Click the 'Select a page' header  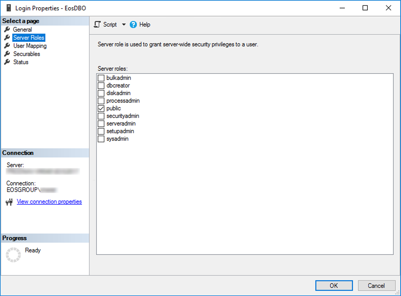tap(21, 21)
